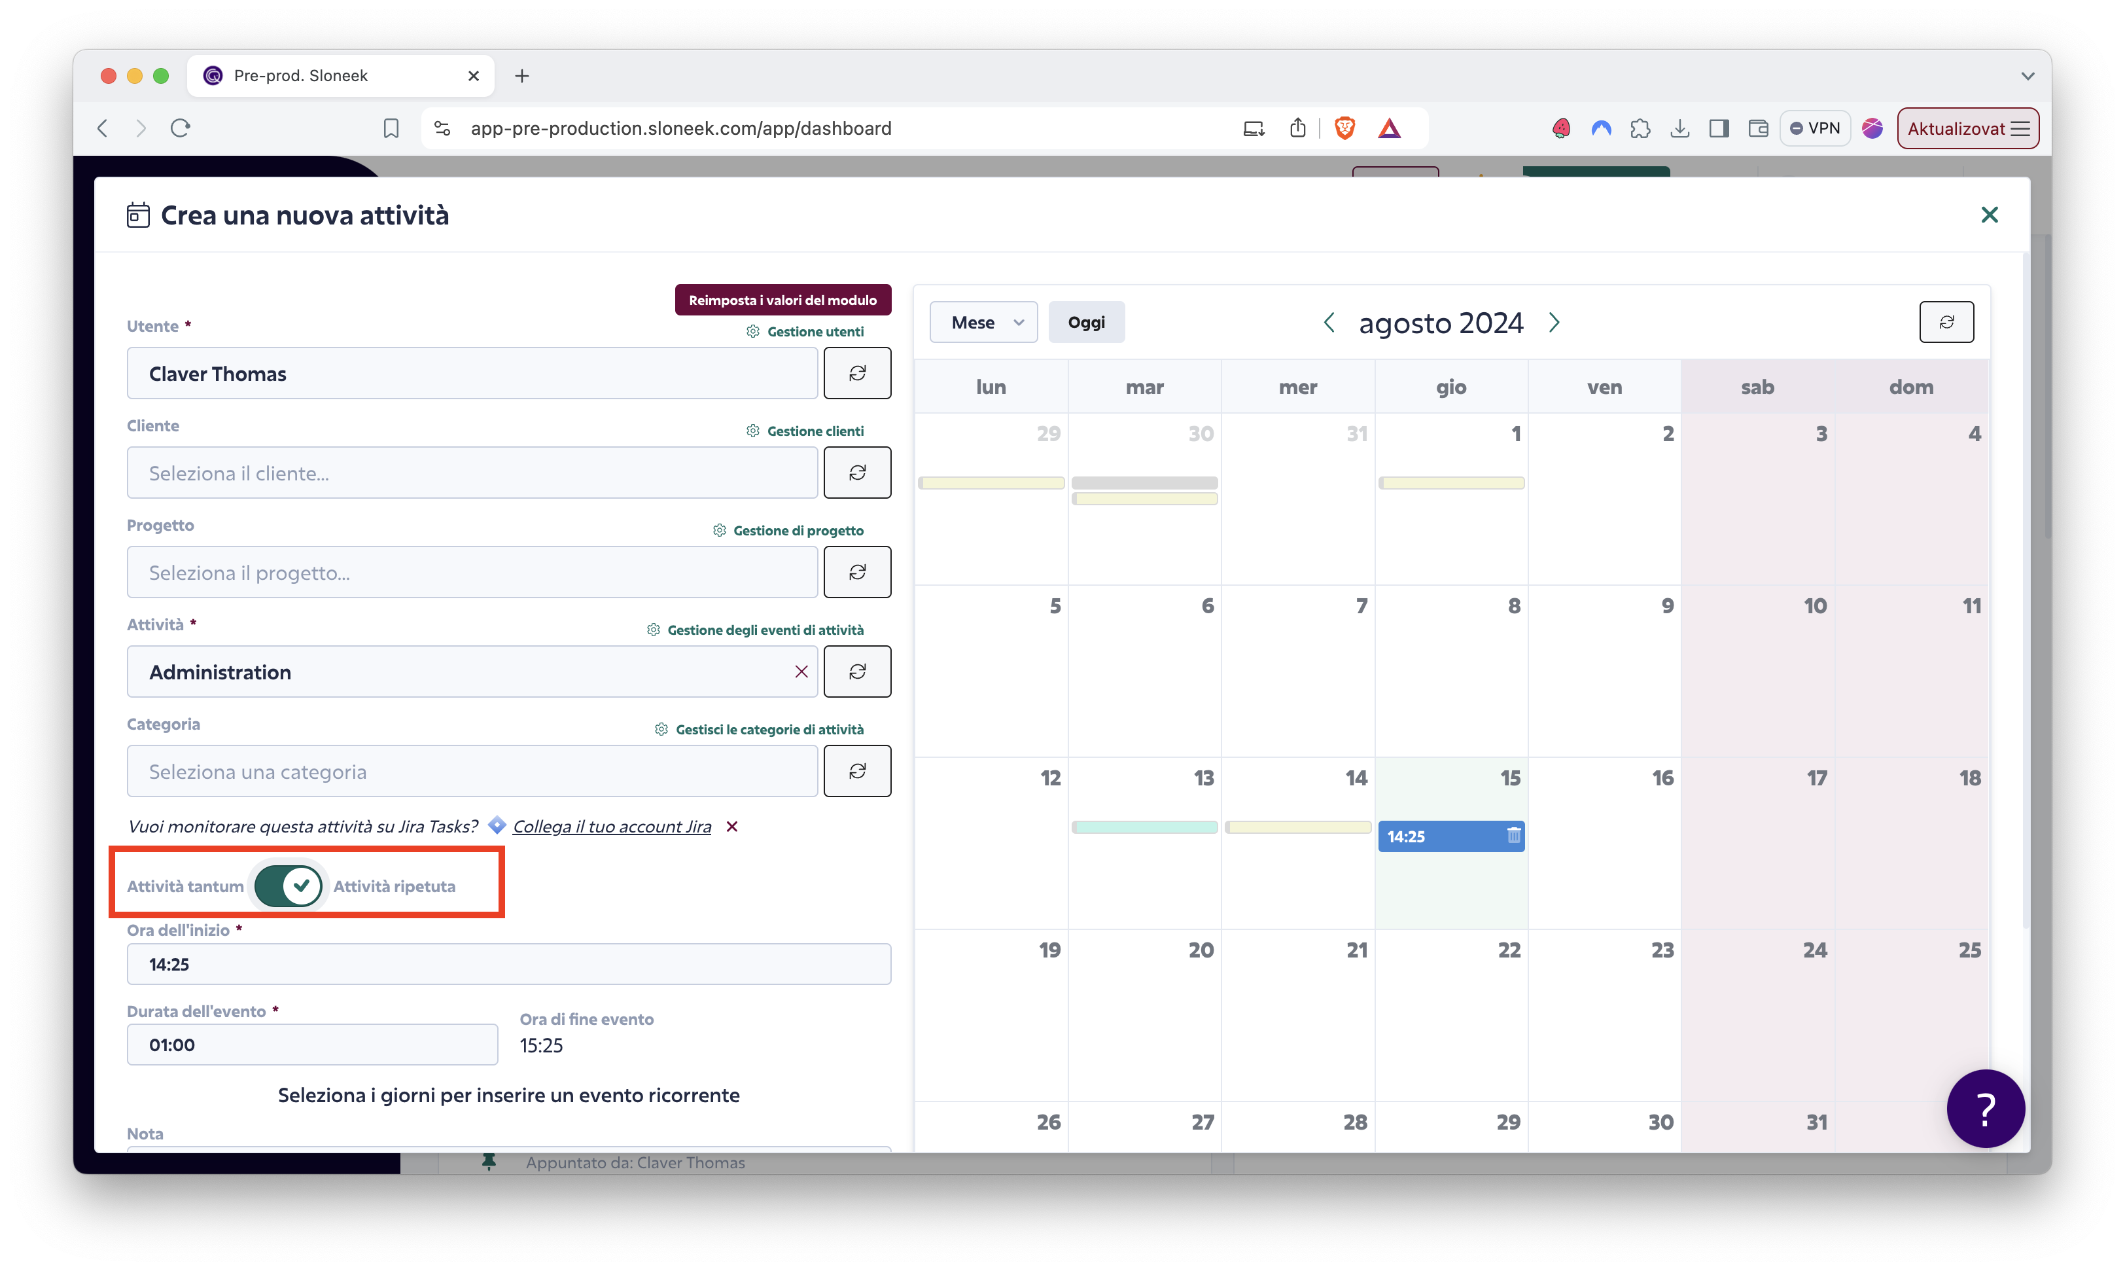This screenshot has height=1271, width=2125.
Task: Open the Seleziona il cliente dropdown
Action: [x=472, y=473]
